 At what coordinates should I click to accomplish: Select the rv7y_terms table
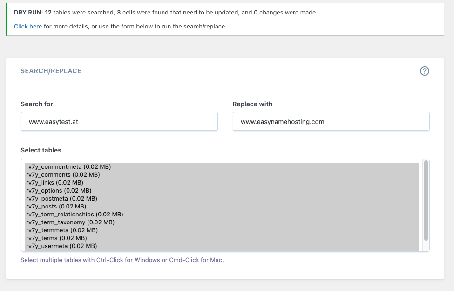click(x=56, y=238)
